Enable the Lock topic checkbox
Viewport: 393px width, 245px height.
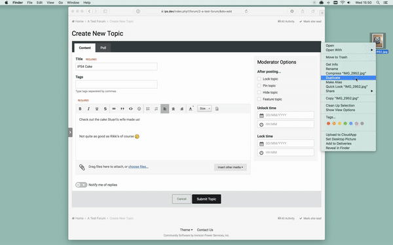259,79
